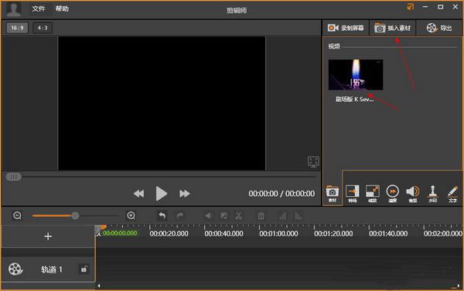Click the orange playhead marker
Viewport: 464px width, 291px height.
(103, 227)
